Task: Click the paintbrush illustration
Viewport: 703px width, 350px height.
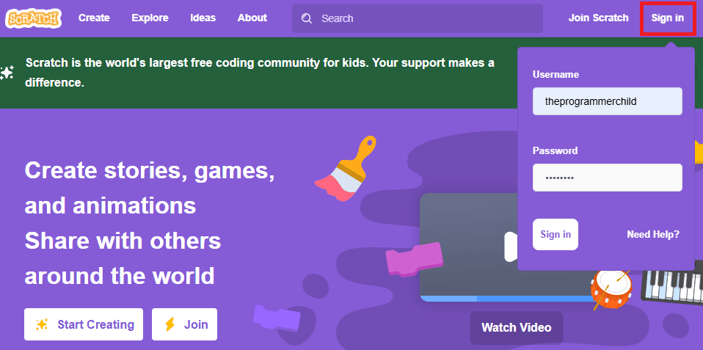Action: (346, 169)
